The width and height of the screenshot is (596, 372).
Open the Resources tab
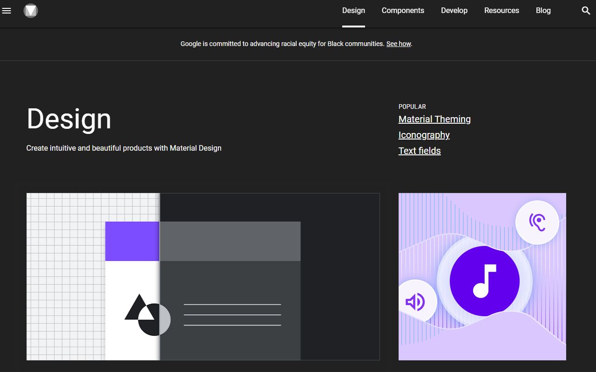[501, 10]
